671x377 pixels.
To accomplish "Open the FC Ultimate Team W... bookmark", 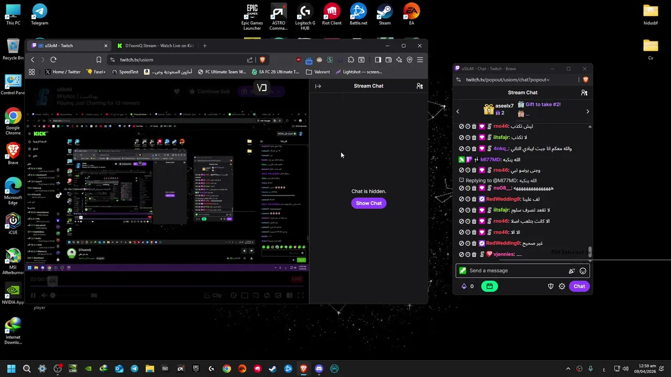I will coord(221,72).
